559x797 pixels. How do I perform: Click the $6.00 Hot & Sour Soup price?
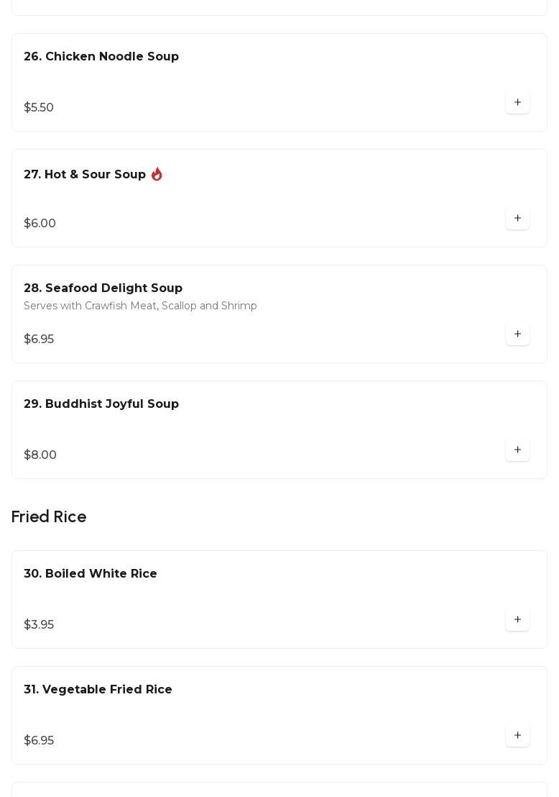tap(40, 224)
